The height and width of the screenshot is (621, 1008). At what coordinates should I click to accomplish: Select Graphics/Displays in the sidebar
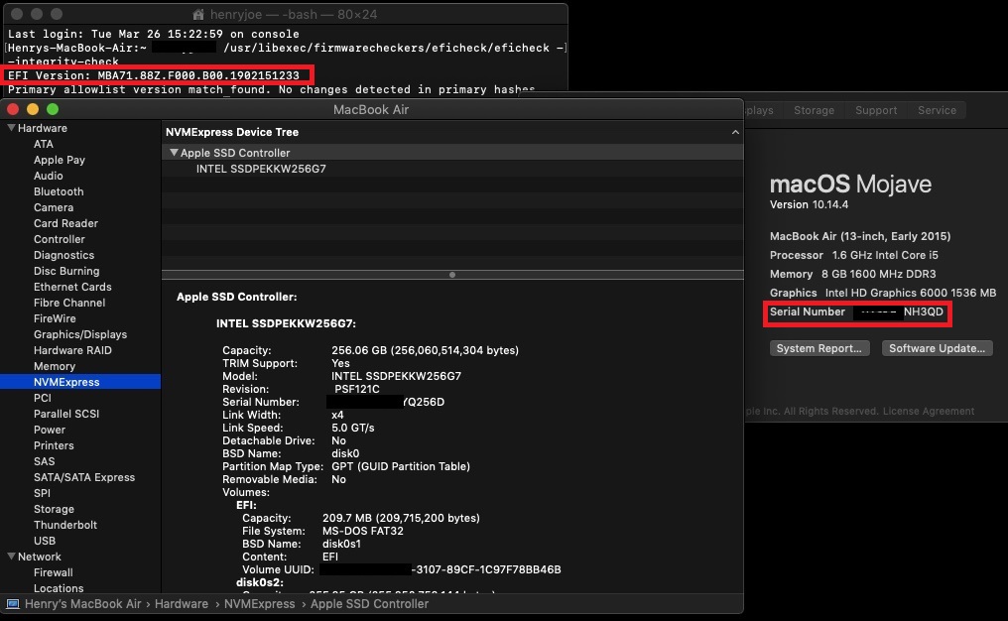click(x=80, y=334)
